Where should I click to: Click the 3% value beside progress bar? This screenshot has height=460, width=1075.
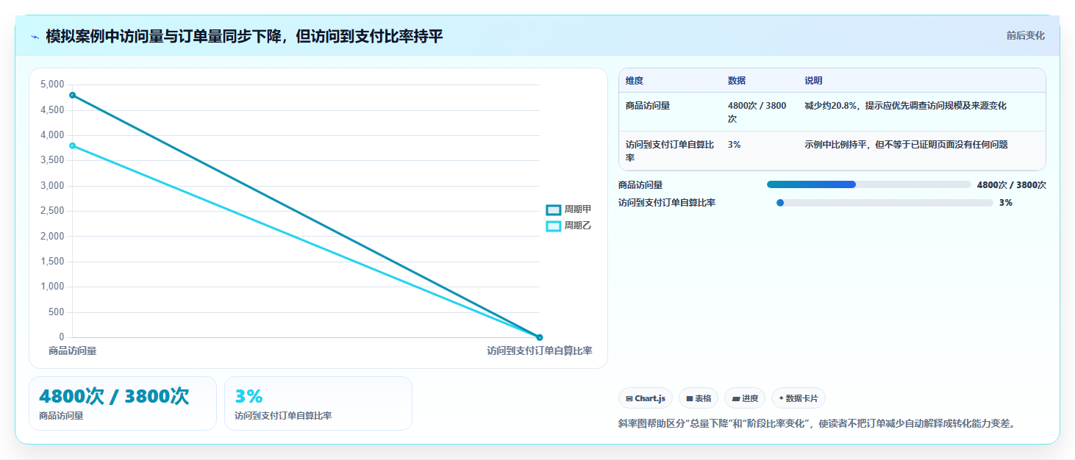(1006, 203)
